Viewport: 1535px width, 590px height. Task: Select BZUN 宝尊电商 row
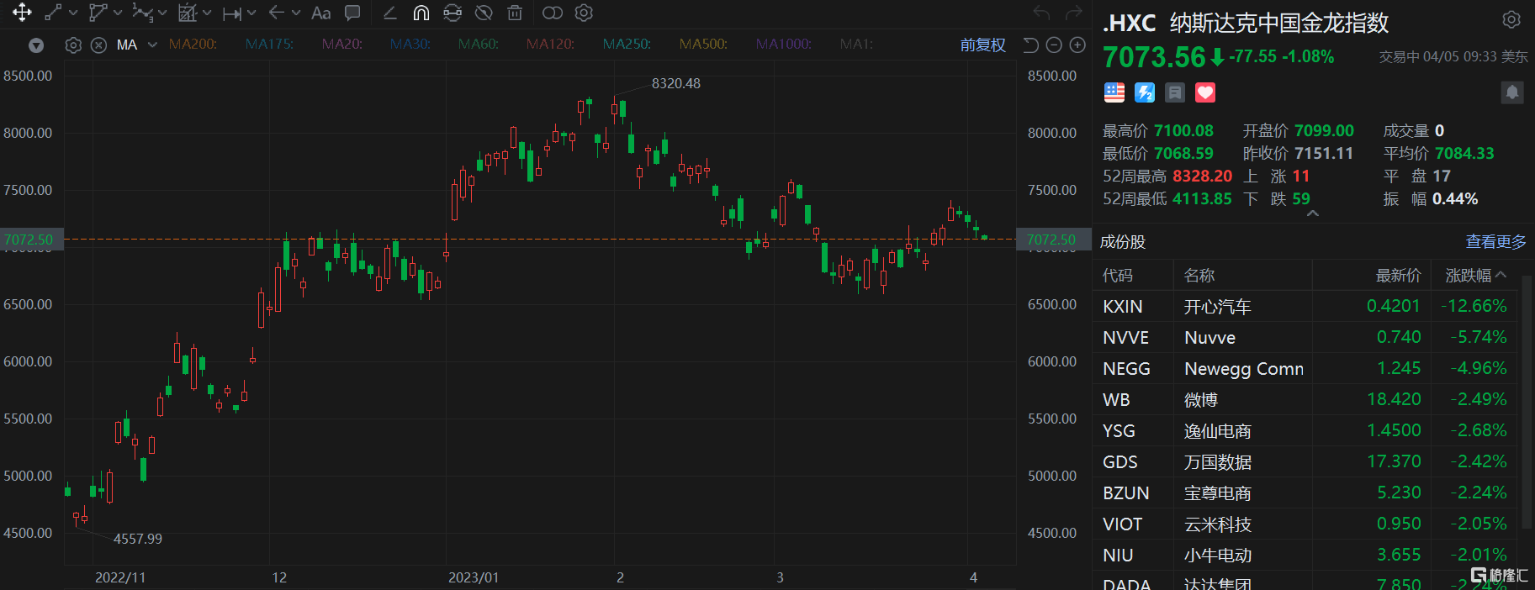point(1306,493)
